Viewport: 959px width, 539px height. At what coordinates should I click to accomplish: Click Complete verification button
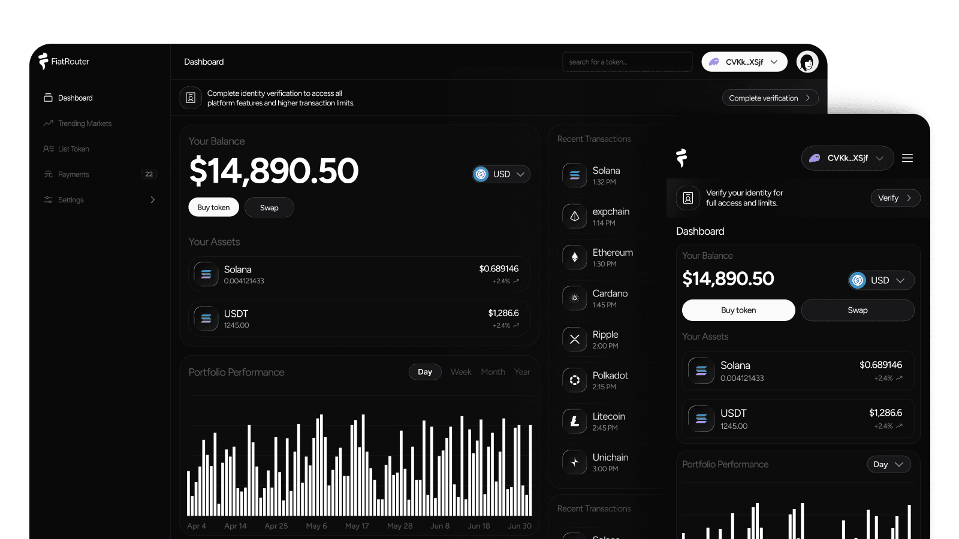770,98
